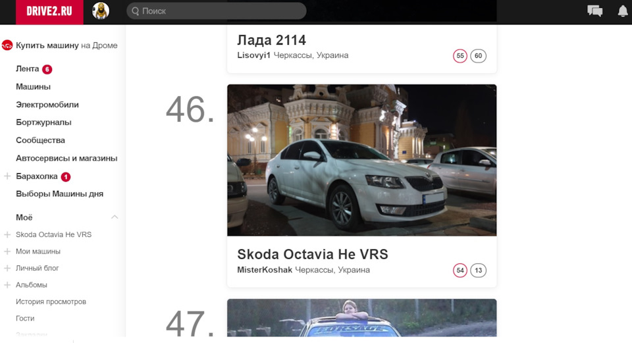The height and width of the screenshot is (343, 632).
Task: Click the red badge 6 next to Лента
Action: pos(47,69)
